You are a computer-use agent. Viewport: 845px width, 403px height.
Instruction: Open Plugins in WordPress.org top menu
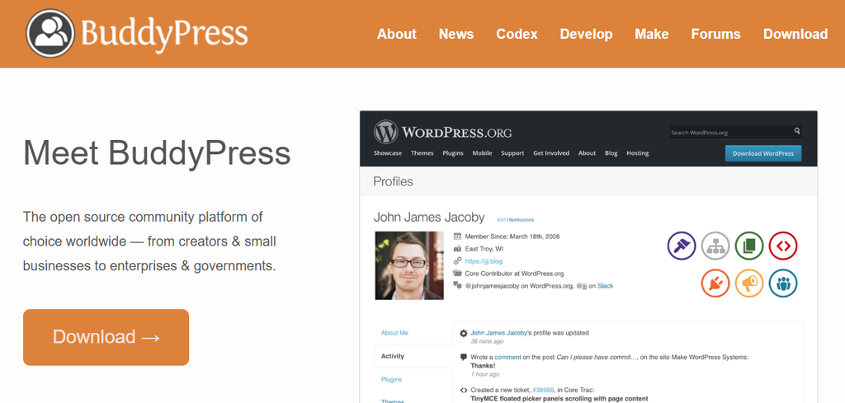[x=453, y=153]
